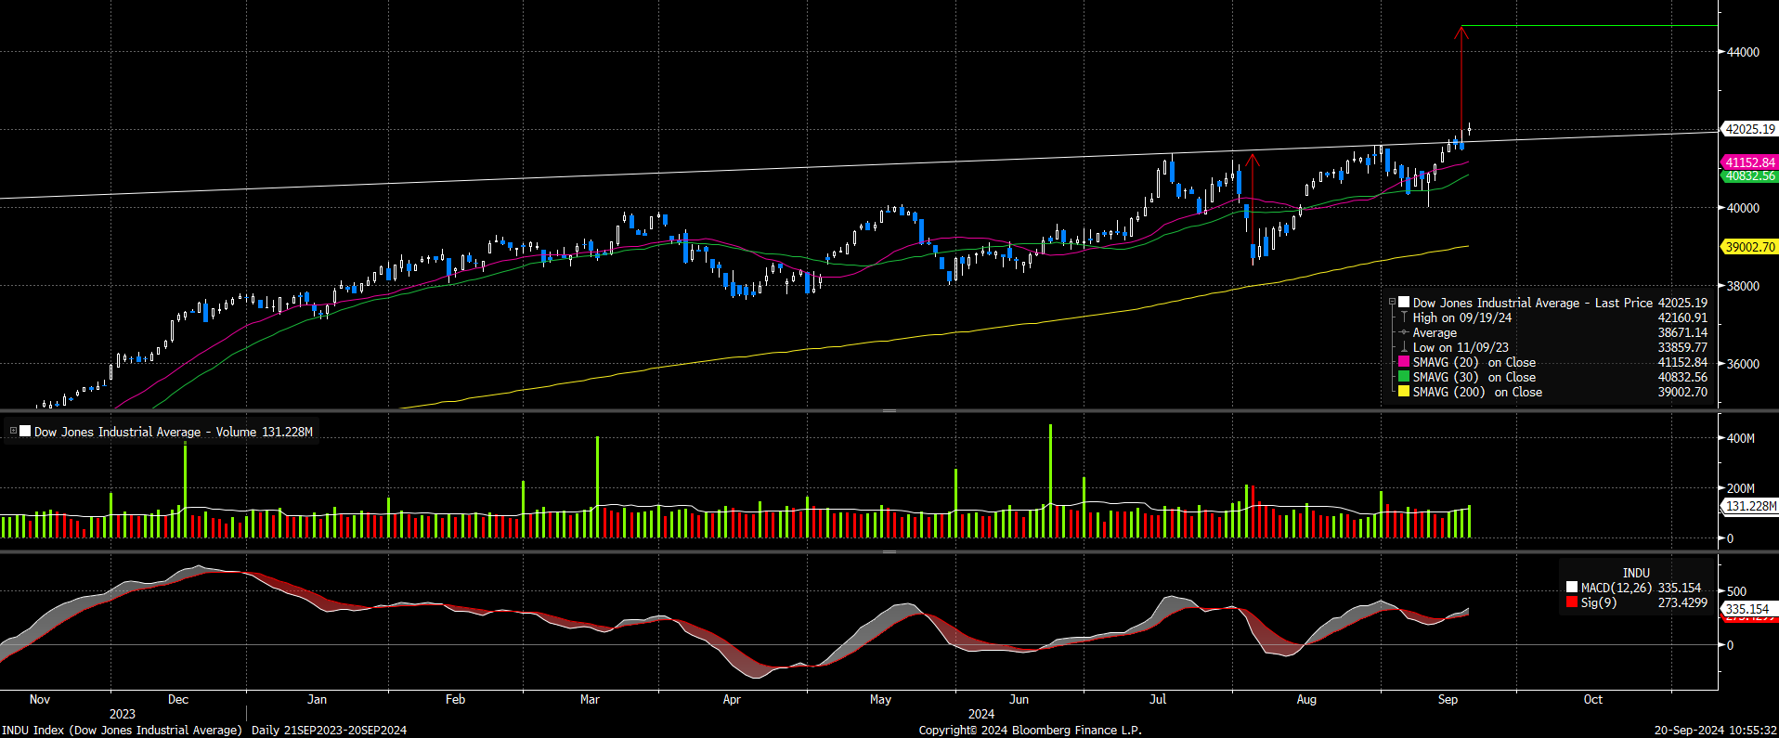
Task: Click the INDU title of the MACD legend
Action: [1636, 573]
